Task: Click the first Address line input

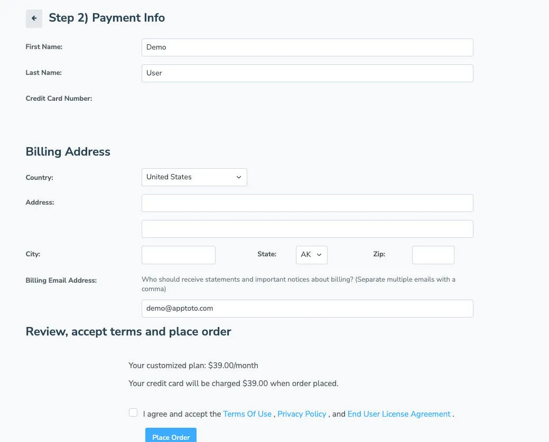Action: pos(306,203)
